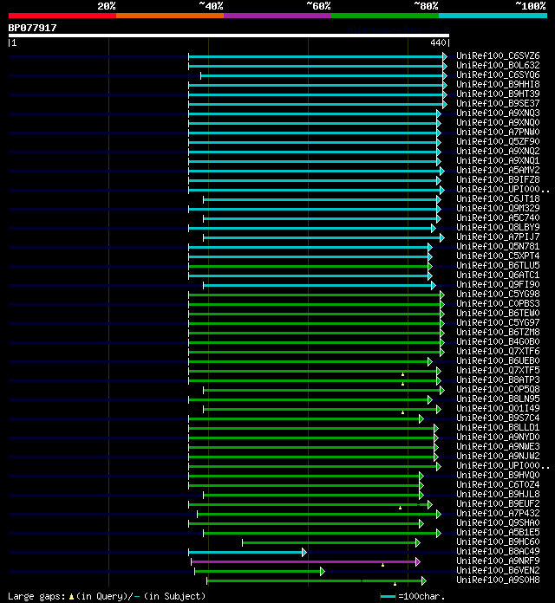Select the UniRef100_Q9SHA0 label
Image resolution: width=555 pixels, height=603 pixels.
point(498,522)
